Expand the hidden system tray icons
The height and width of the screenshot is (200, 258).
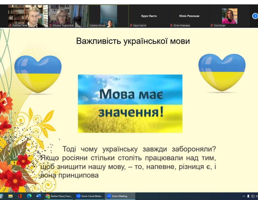[244, 196]
